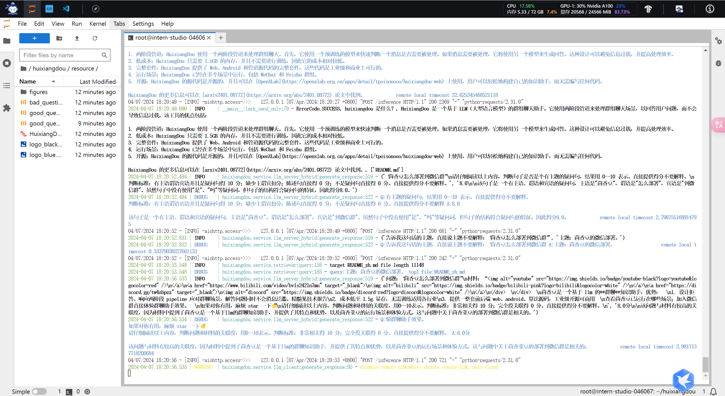Focus the Filter files by name field
Screen dimensions: 725x396
[61, 55]
